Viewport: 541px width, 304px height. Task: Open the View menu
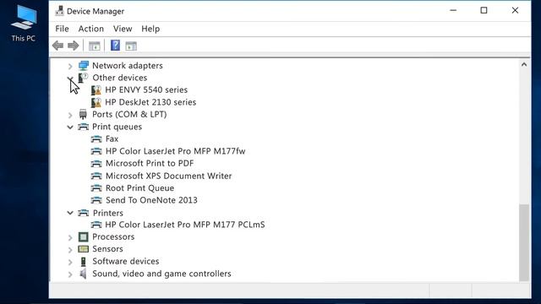(x=123, y=29)
